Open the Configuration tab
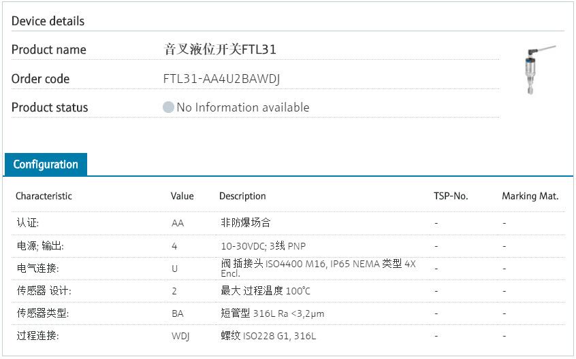Screen dimensions: 576x359 pyautogui.click(x=46, y=165)
